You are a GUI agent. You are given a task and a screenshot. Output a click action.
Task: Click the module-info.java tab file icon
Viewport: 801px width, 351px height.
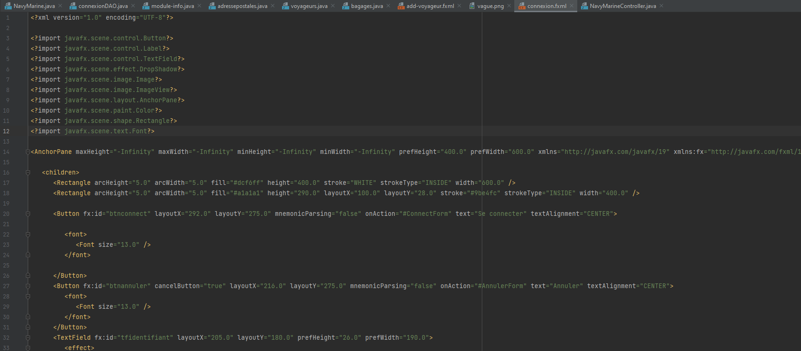point(146,6)
